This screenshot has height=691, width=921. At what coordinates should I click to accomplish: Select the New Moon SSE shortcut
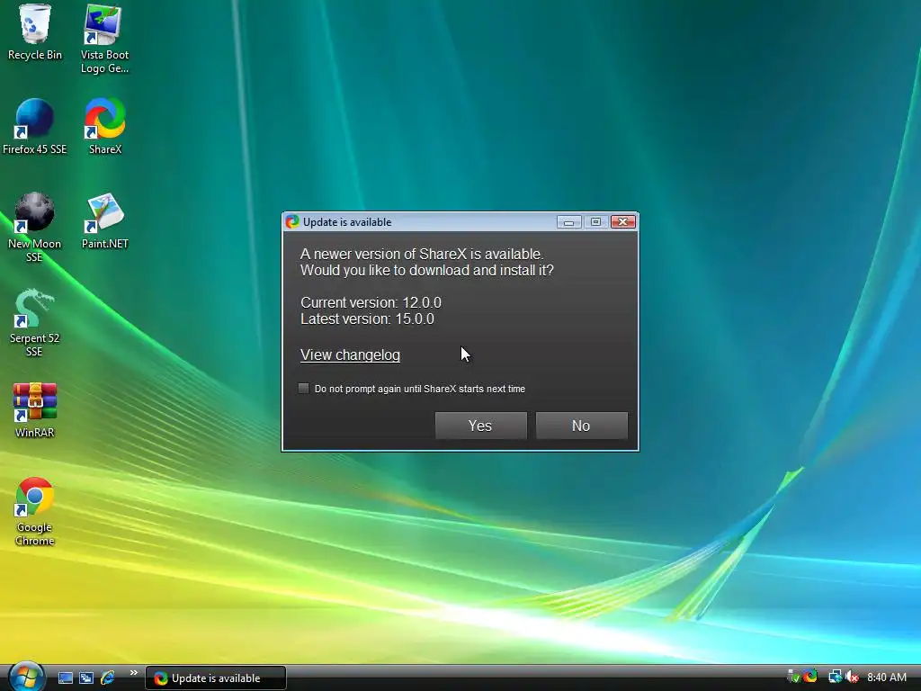pos(35,228)
